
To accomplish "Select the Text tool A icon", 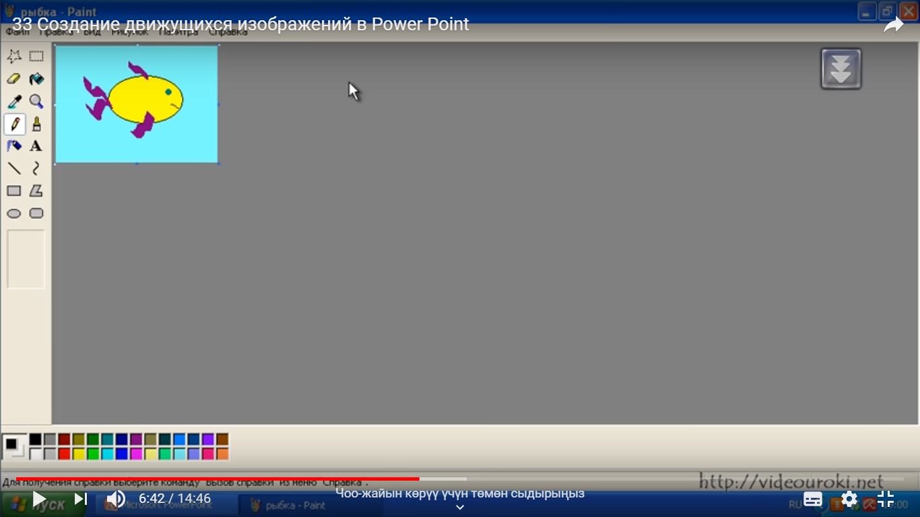I will [36, 146].
